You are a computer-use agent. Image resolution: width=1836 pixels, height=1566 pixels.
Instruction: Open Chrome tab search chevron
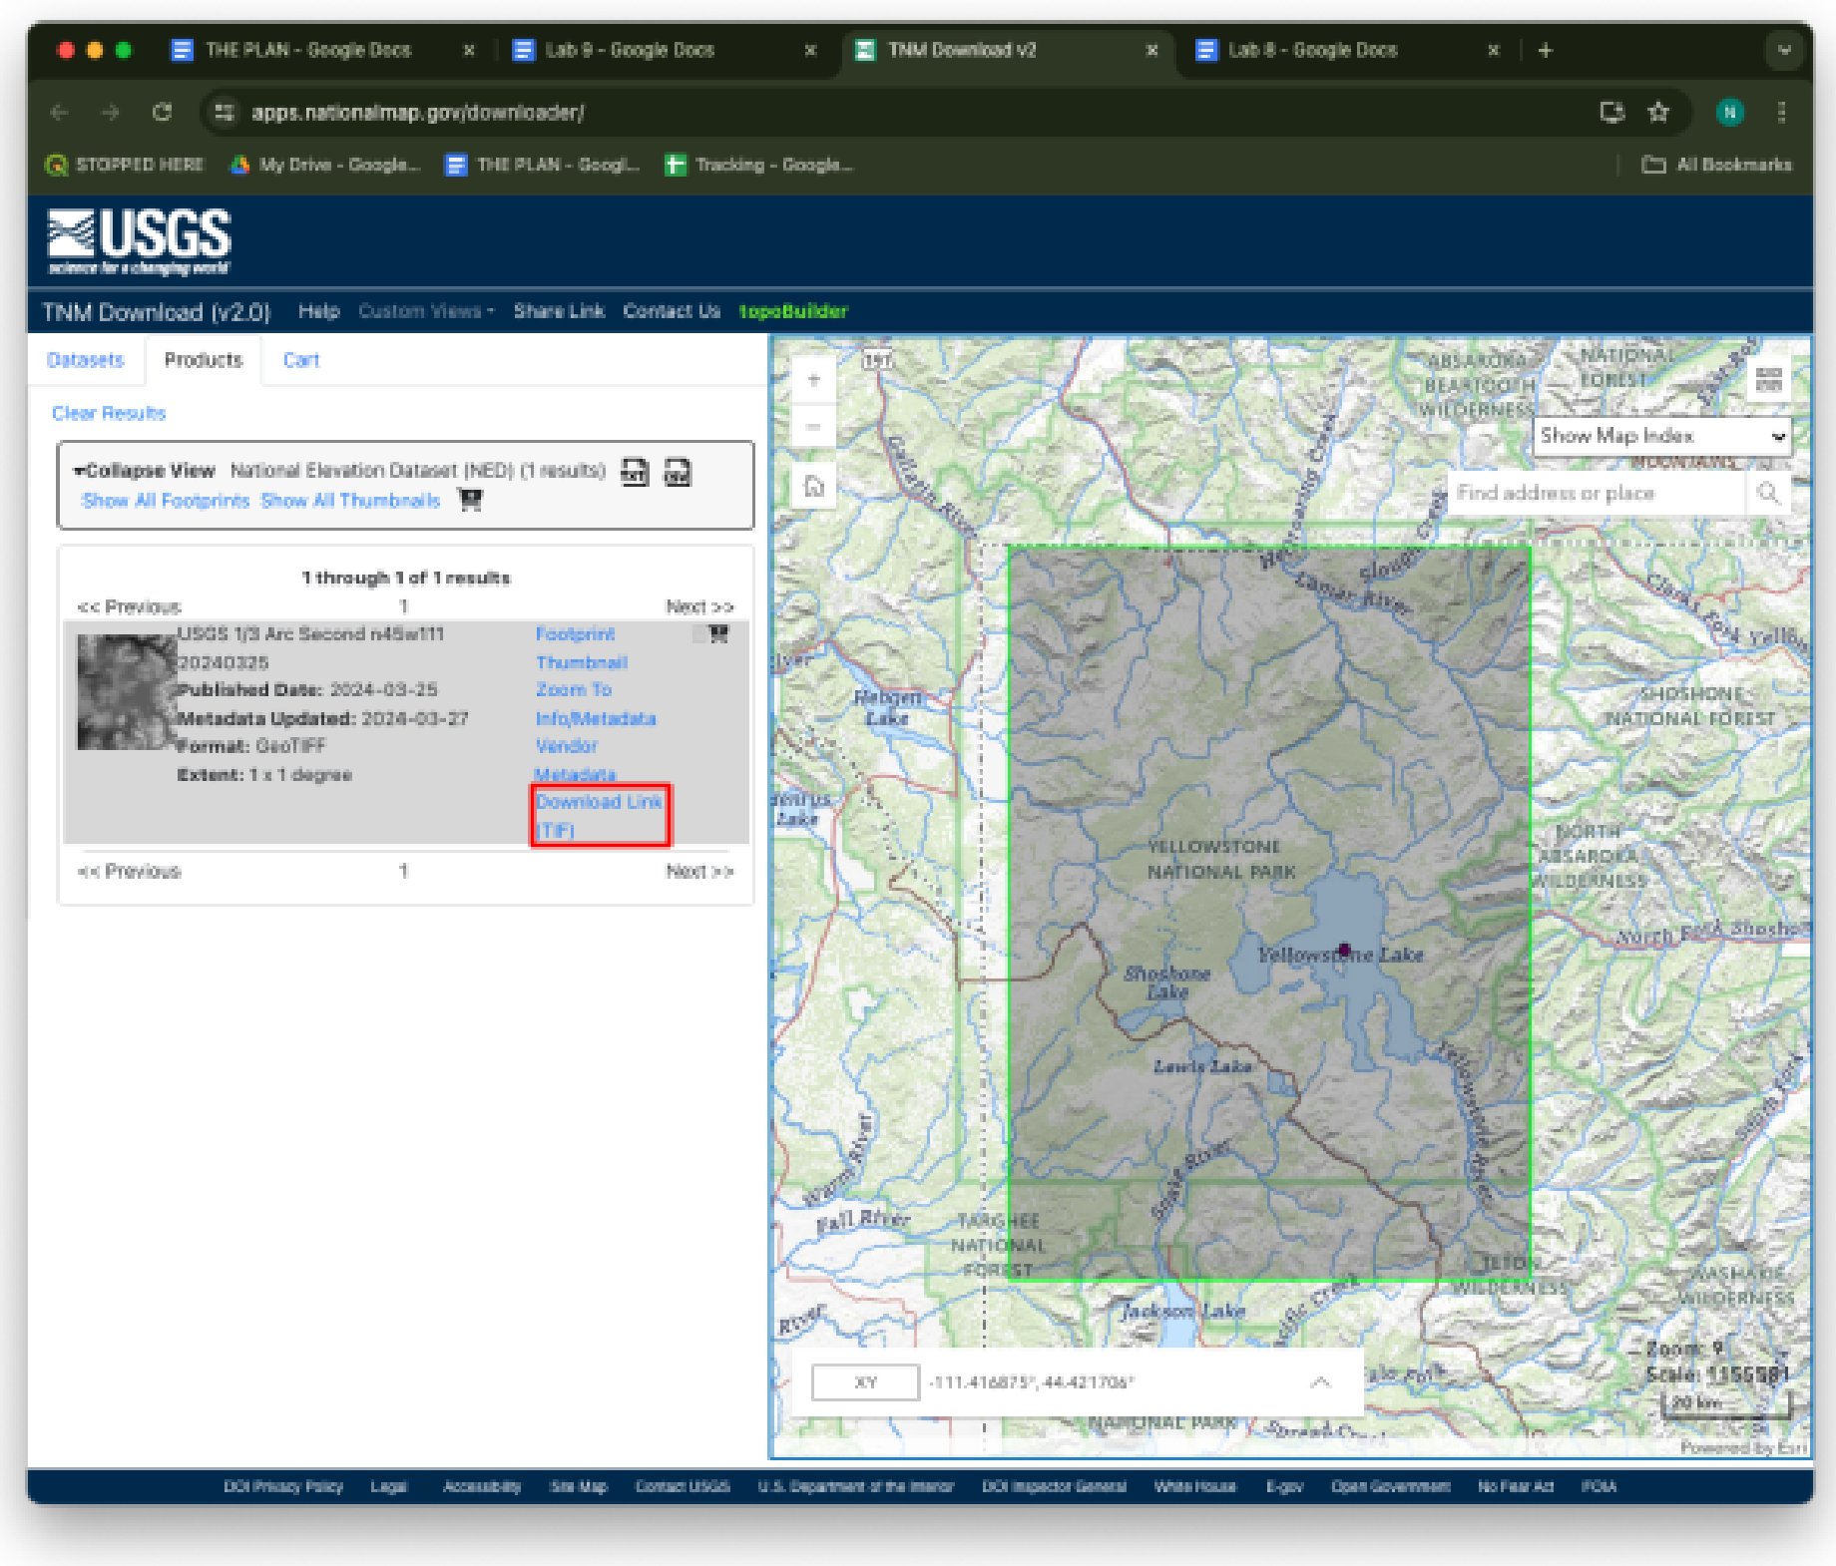click(x=1784, y=50)
